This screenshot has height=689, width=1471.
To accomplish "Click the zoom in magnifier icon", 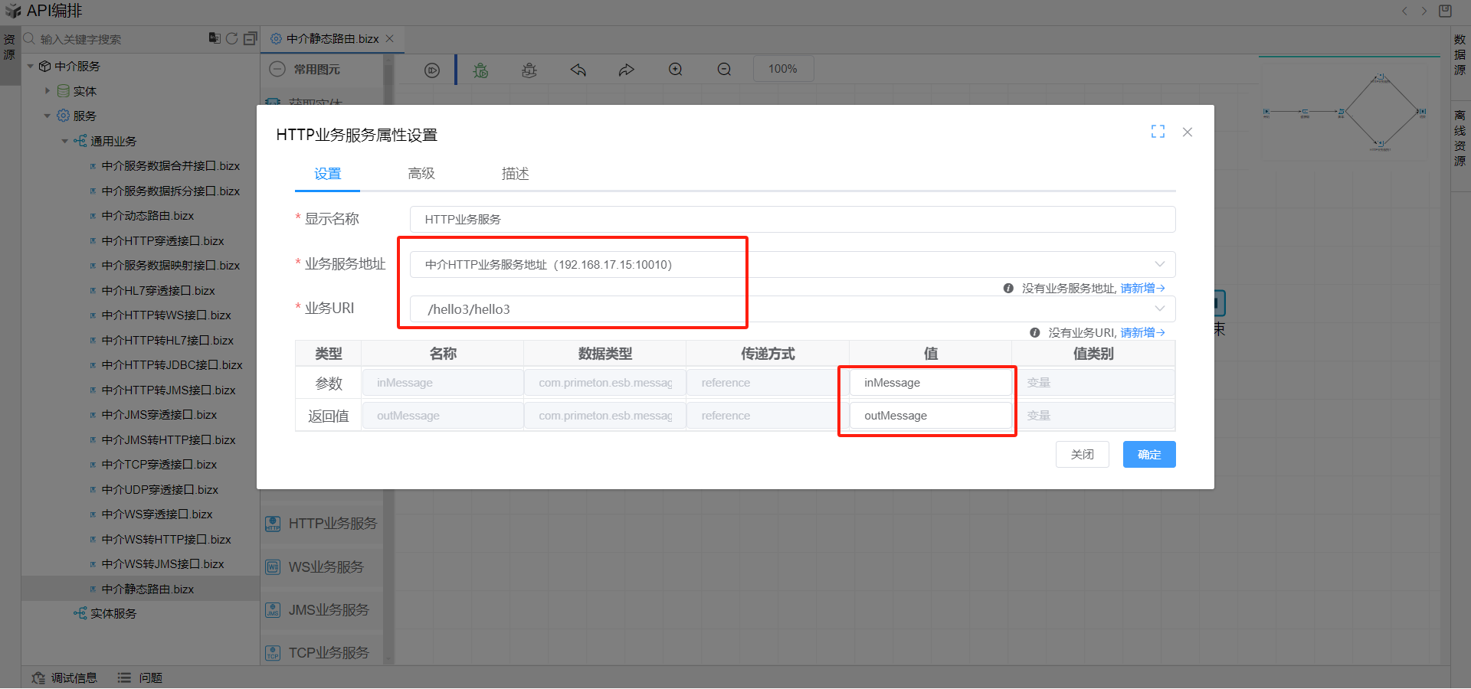I will pos(676,70).
